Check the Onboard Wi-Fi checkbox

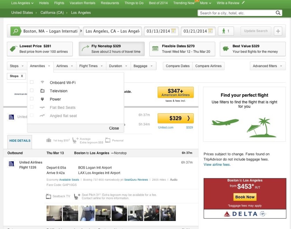[x=32, y=82]
